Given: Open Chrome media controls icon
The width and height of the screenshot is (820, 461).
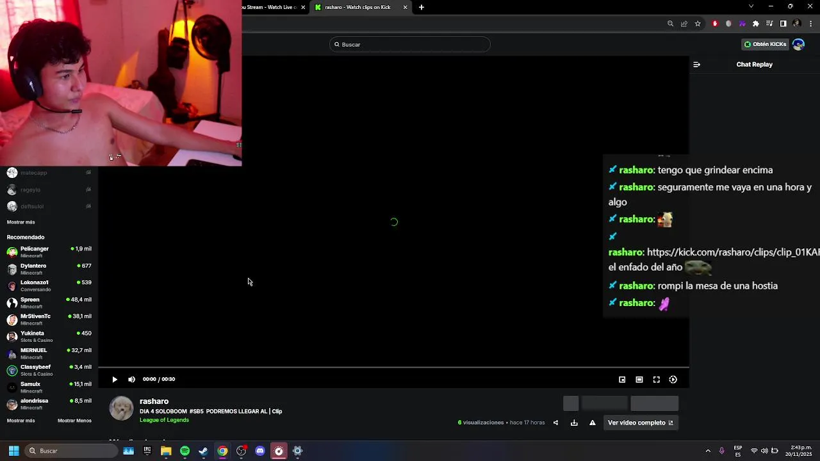Looking at the screenshot, I should [769, 24].
